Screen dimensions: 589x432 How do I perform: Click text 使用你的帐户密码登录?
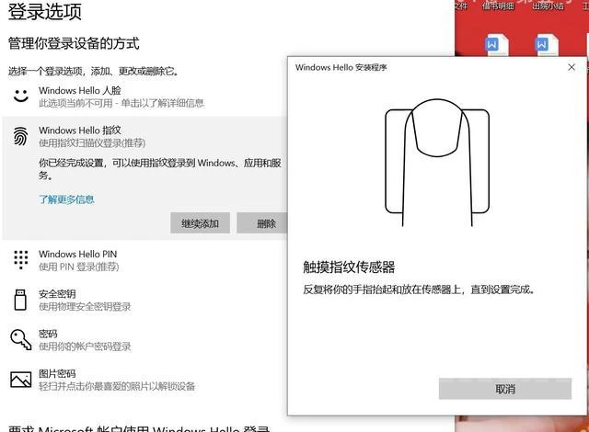(85, 347)
